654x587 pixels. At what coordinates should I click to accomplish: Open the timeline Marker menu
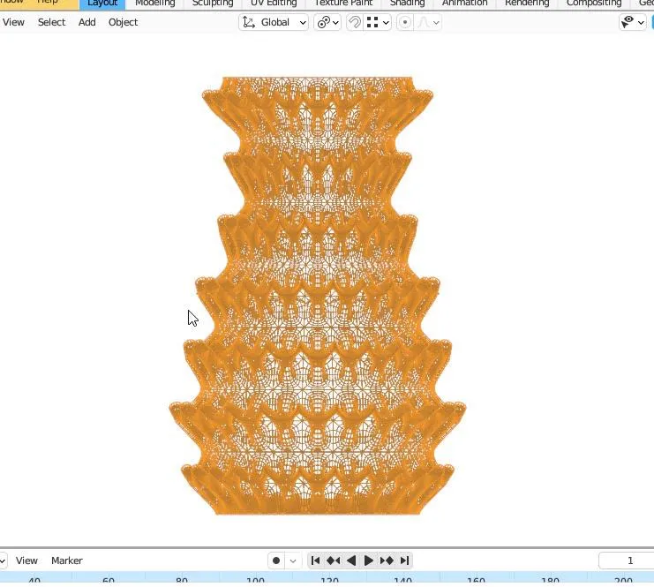coord(66,561)
